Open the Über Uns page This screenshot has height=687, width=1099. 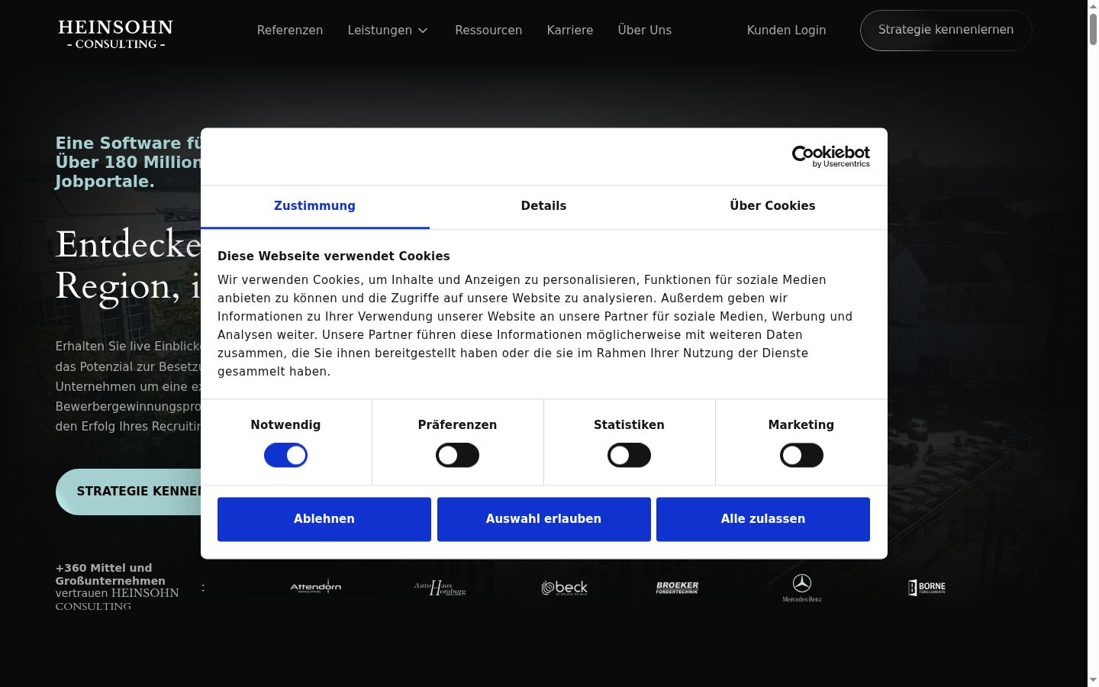click(645, 31)
